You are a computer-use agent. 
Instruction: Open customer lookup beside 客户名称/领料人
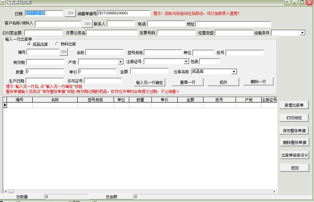87,24
